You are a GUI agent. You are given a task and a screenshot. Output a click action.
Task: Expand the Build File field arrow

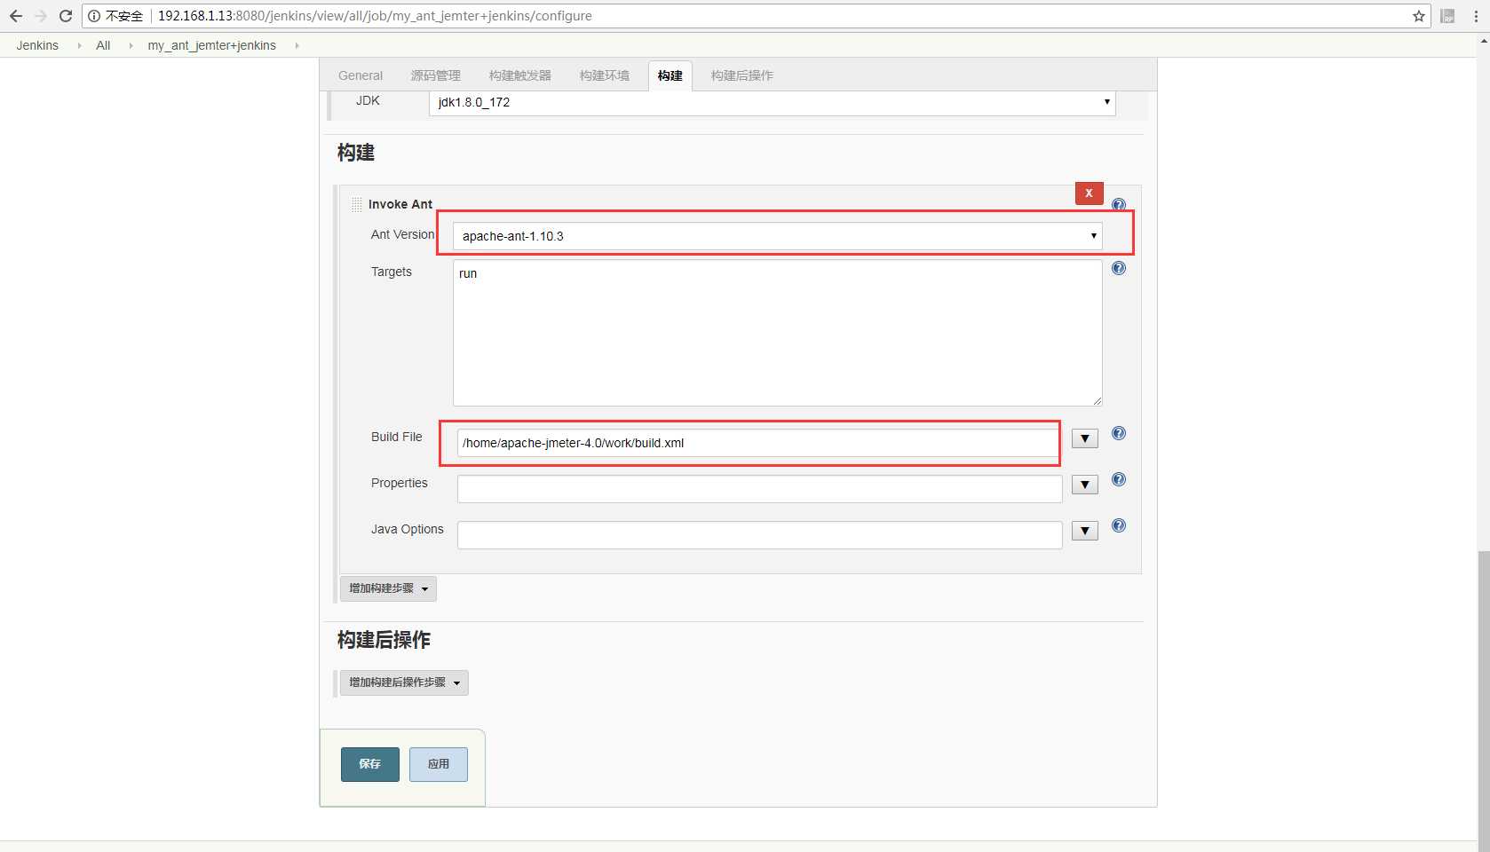[1084, 438]
